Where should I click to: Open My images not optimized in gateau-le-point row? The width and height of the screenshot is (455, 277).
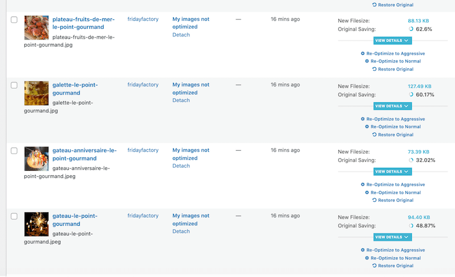click(x=191, y=220)
